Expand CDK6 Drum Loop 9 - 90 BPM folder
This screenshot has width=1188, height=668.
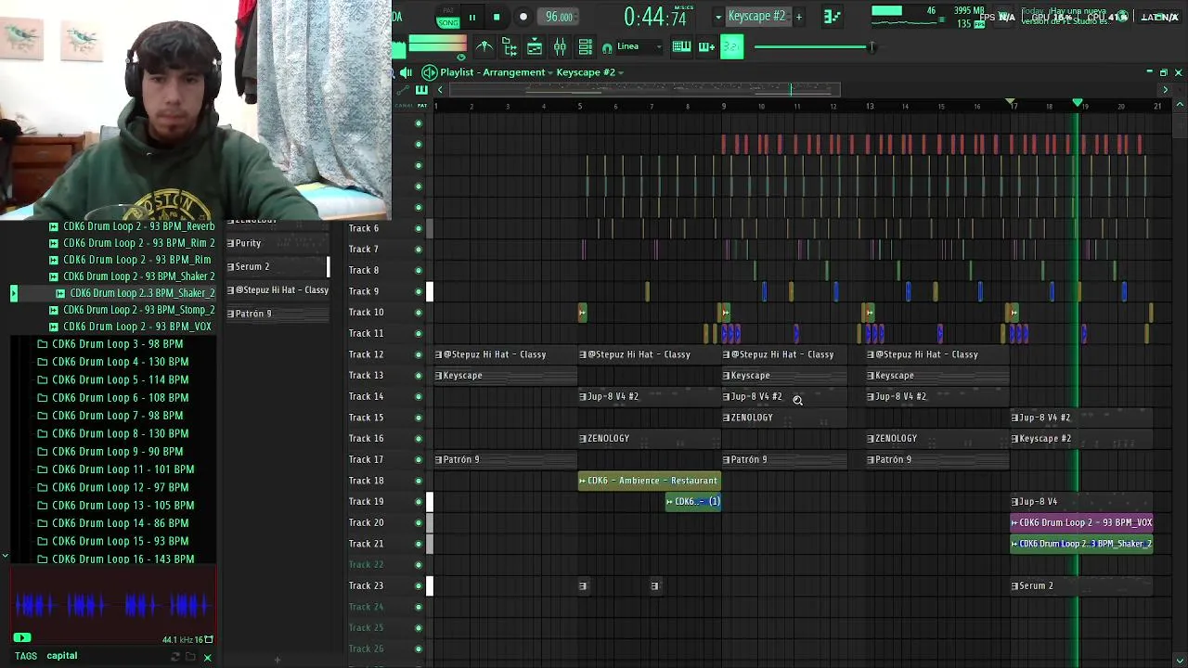[110, 452]
